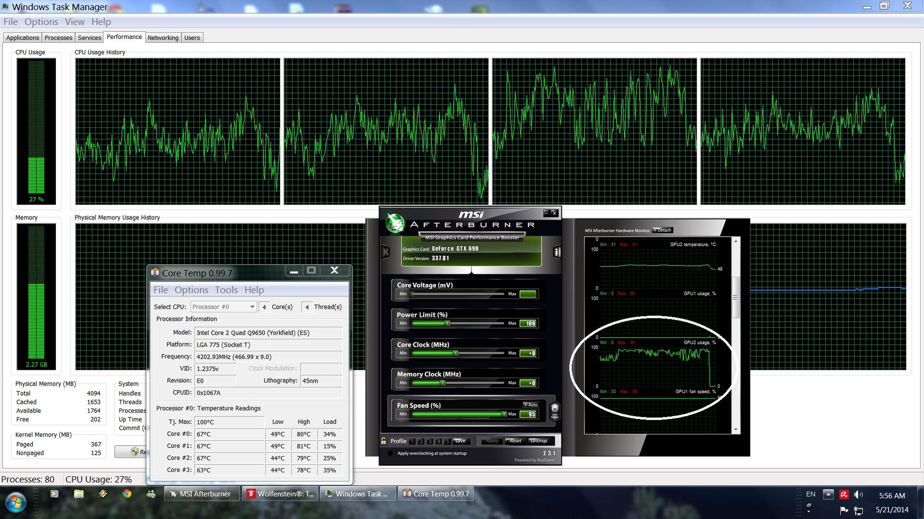Select Afterburner profile slot 1
This screenshot has height=519, width=924.
412,441
